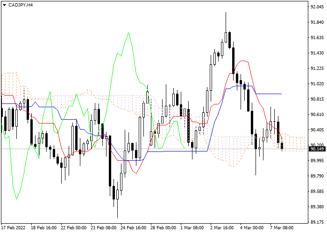Click the 17 Feb 2022 date label
Screen dimensions: 327x233
coord(13,227)
